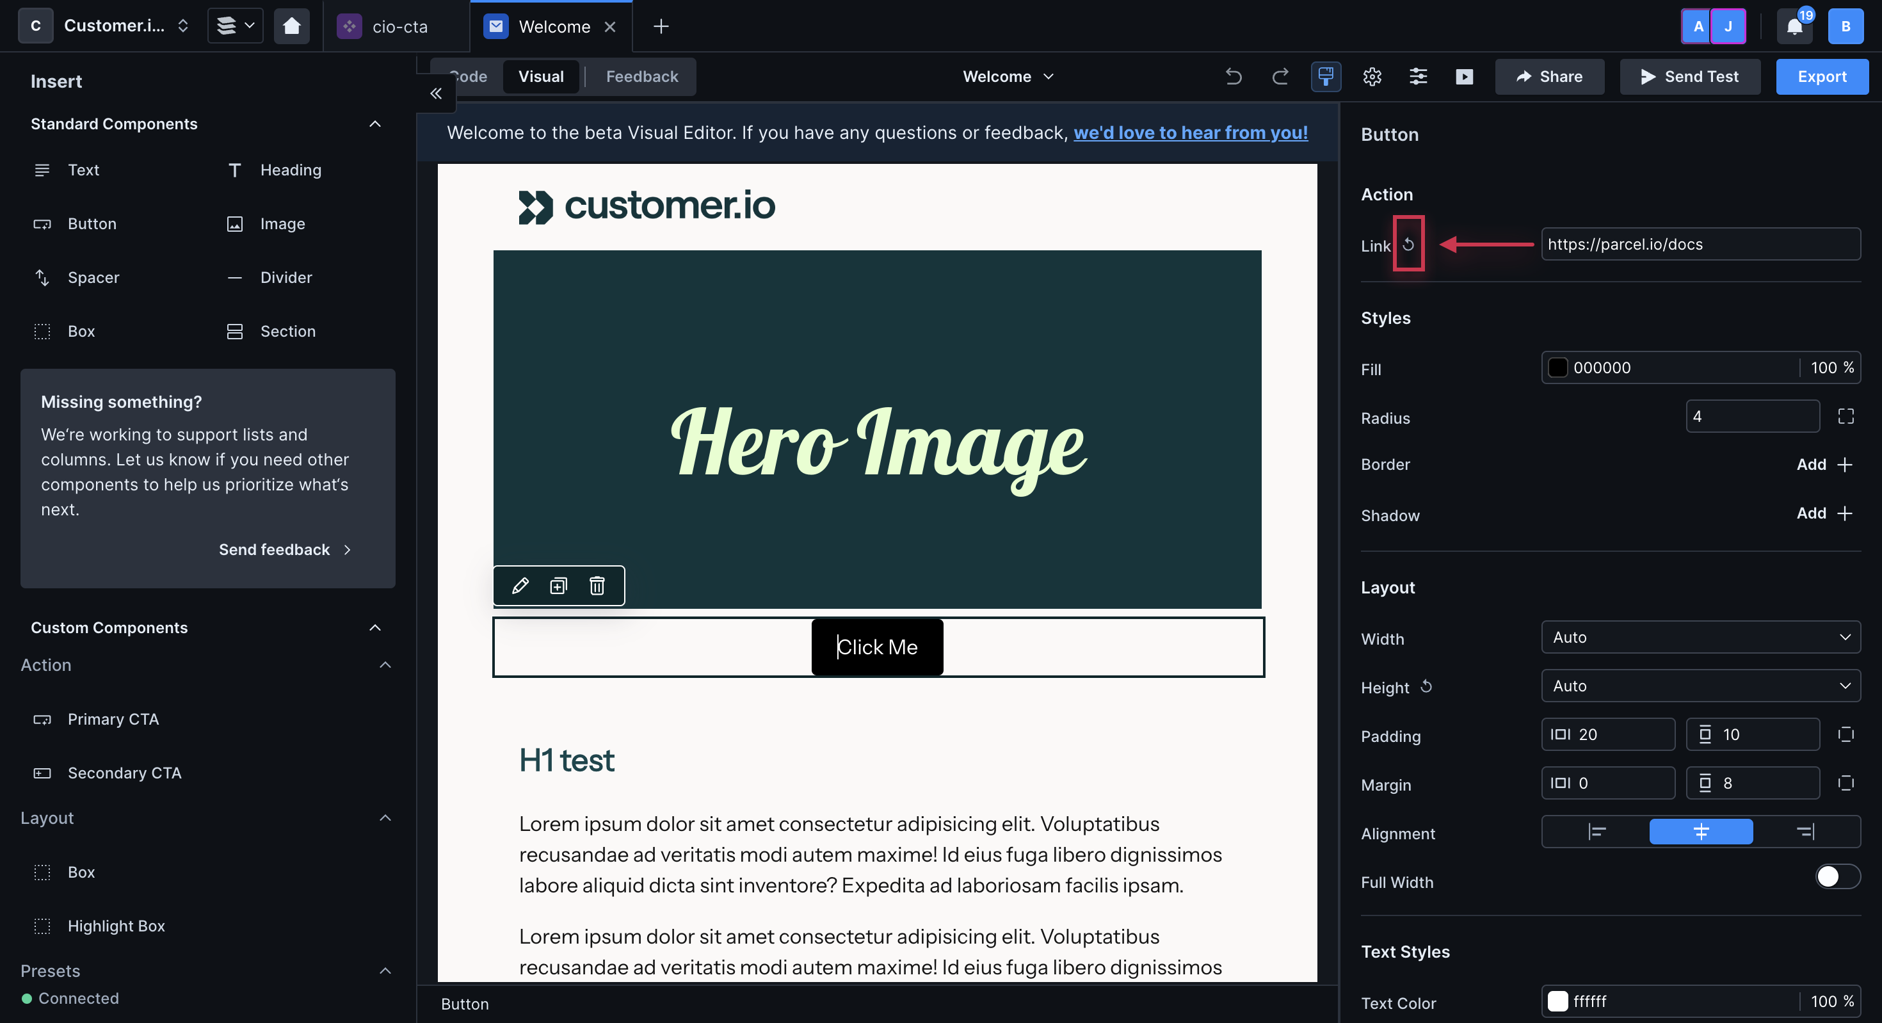Click the edit pencil icon on hero image
The image size is (1882, 1023).
click(518, 586)
